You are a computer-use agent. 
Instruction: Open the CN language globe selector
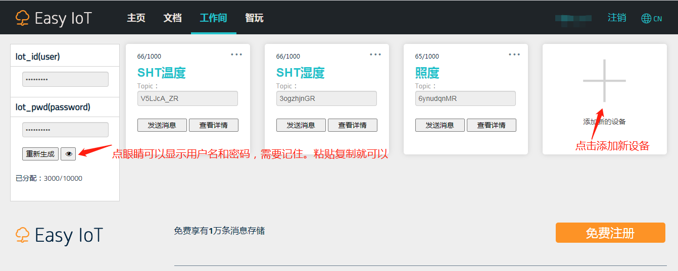tap(651, 19)
